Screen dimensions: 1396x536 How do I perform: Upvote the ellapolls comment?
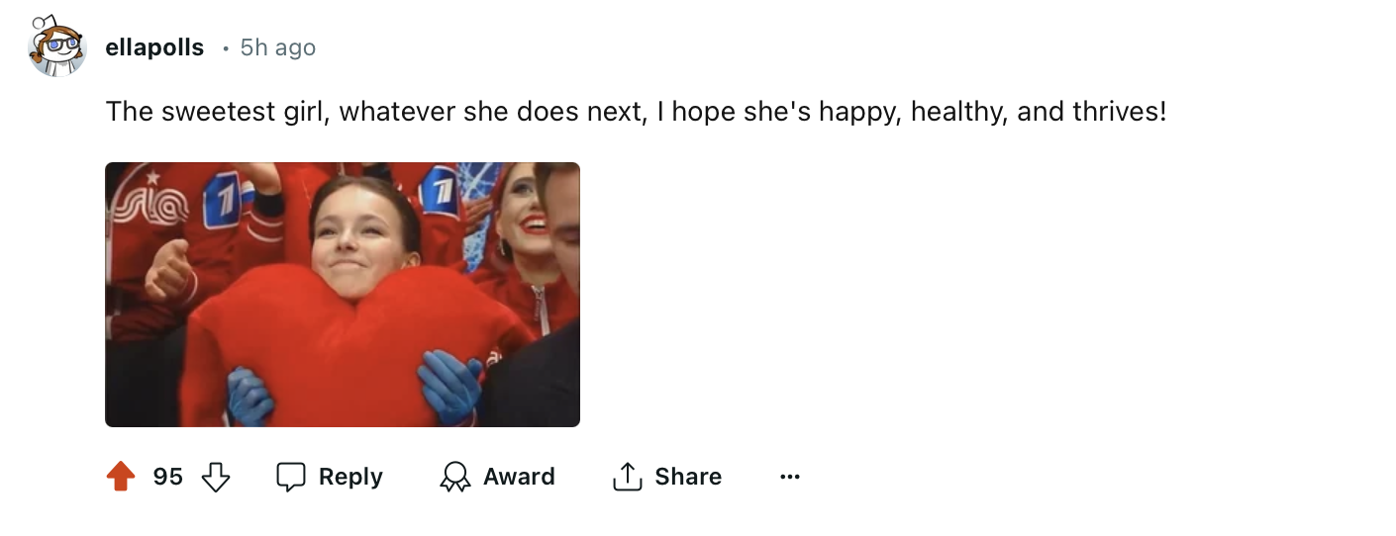[x=121, y=478]
